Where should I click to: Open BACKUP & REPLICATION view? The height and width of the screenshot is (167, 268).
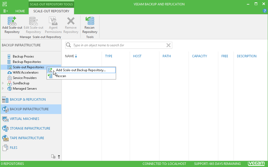(31, 99)
